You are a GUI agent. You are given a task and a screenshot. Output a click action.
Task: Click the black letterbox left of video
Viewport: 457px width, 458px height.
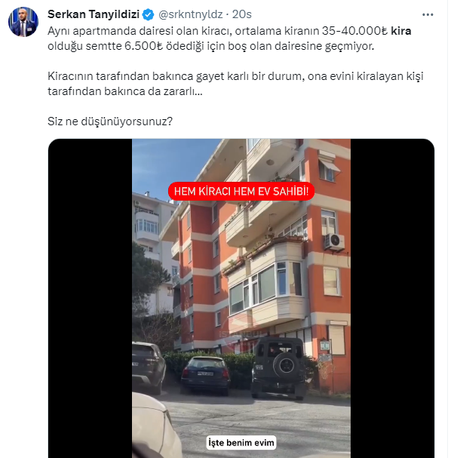(x=90, y=298)
